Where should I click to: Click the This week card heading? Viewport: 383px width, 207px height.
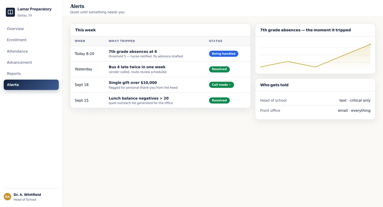coord(85,30)
